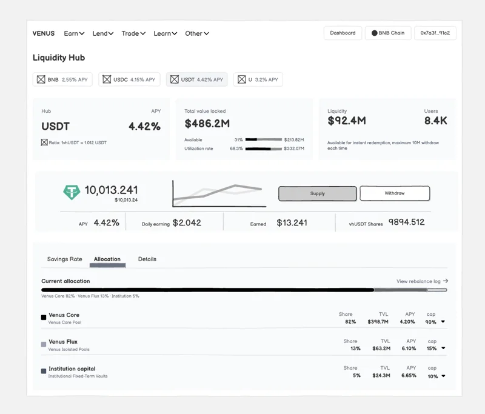
Task: Open View rebalance log link
Action: coord(422,281)
